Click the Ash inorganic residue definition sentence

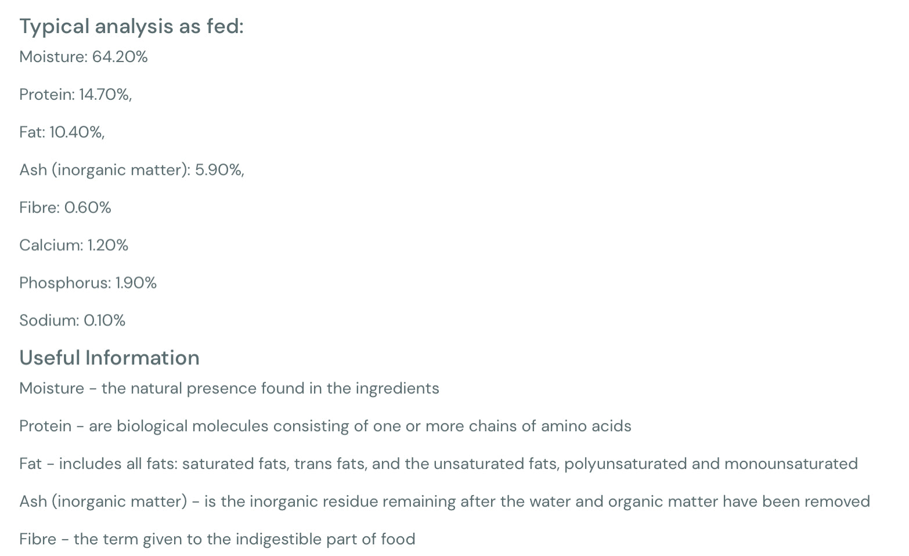coord(445,501)
